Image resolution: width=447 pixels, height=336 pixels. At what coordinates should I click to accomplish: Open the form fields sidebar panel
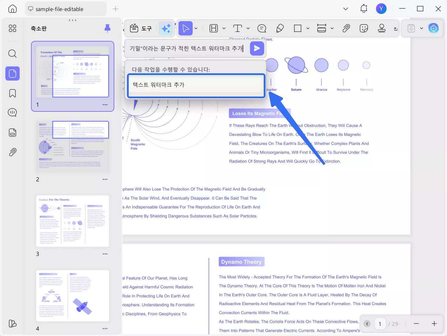coord(13,133)
